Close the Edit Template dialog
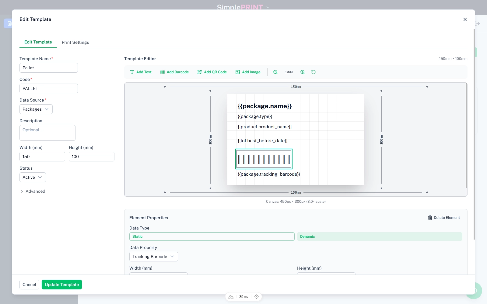Image resolution: width=487 pixels, height=304 pixels. [465, 19]
